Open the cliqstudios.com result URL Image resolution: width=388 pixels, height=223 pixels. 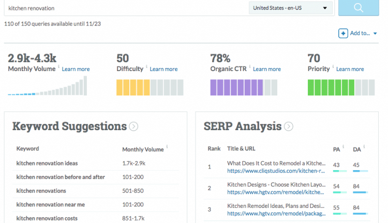pos(276,171)
